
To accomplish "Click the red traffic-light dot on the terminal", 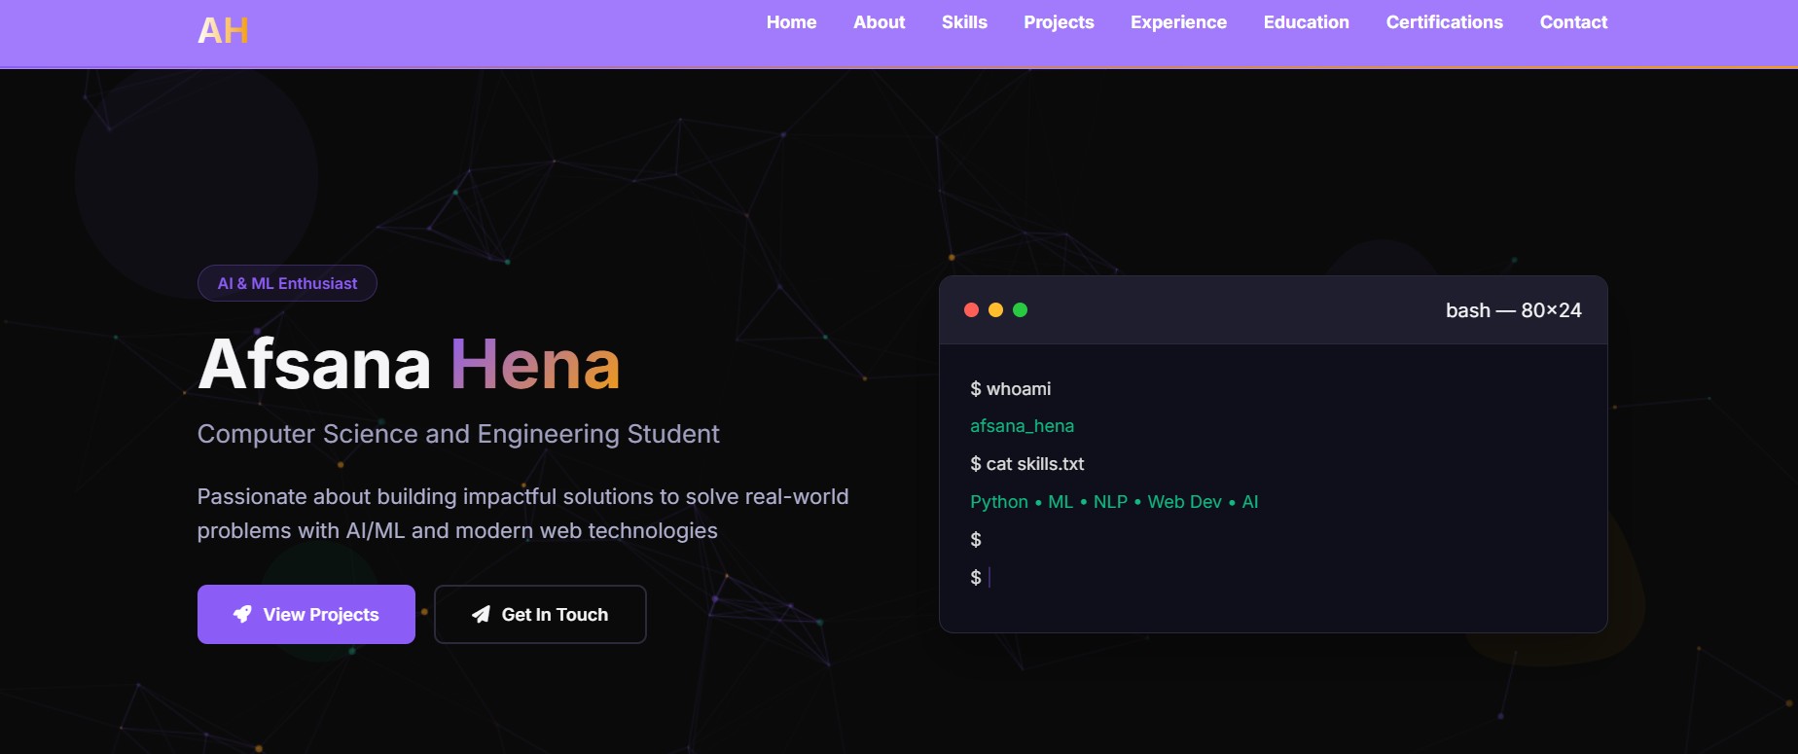I will [971, 309].
